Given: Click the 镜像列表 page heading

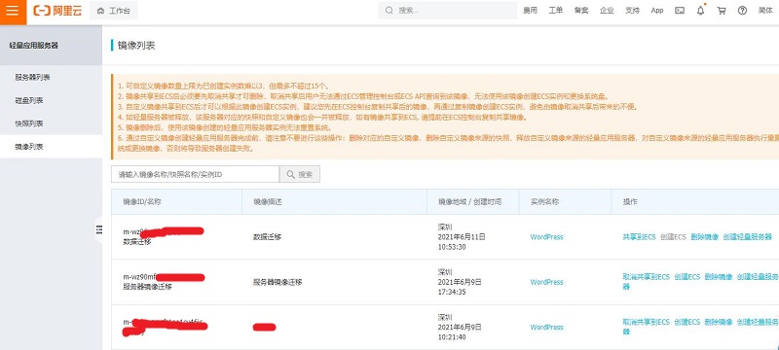Looking at the screenshot, I should [x=136, y=46].
